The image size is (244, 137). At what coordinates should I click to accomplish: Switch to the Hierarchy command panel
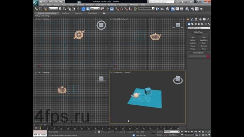pos(196,19)
